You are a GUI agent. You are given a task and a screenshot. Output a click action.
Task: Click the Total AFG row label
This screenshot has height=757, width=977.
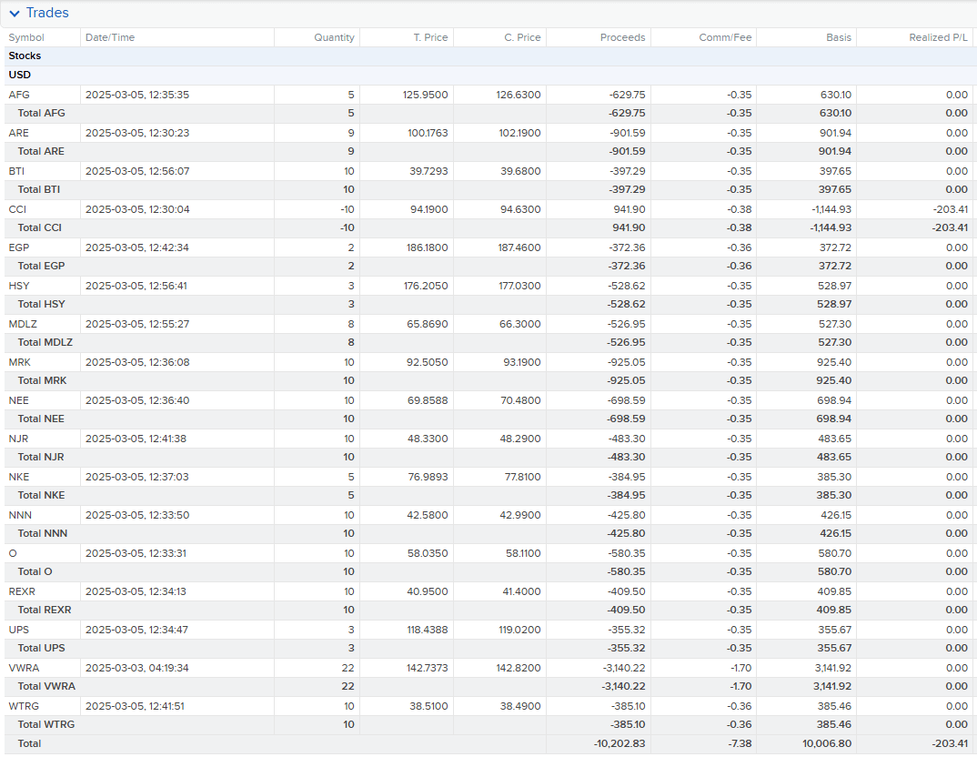point(41,114)
